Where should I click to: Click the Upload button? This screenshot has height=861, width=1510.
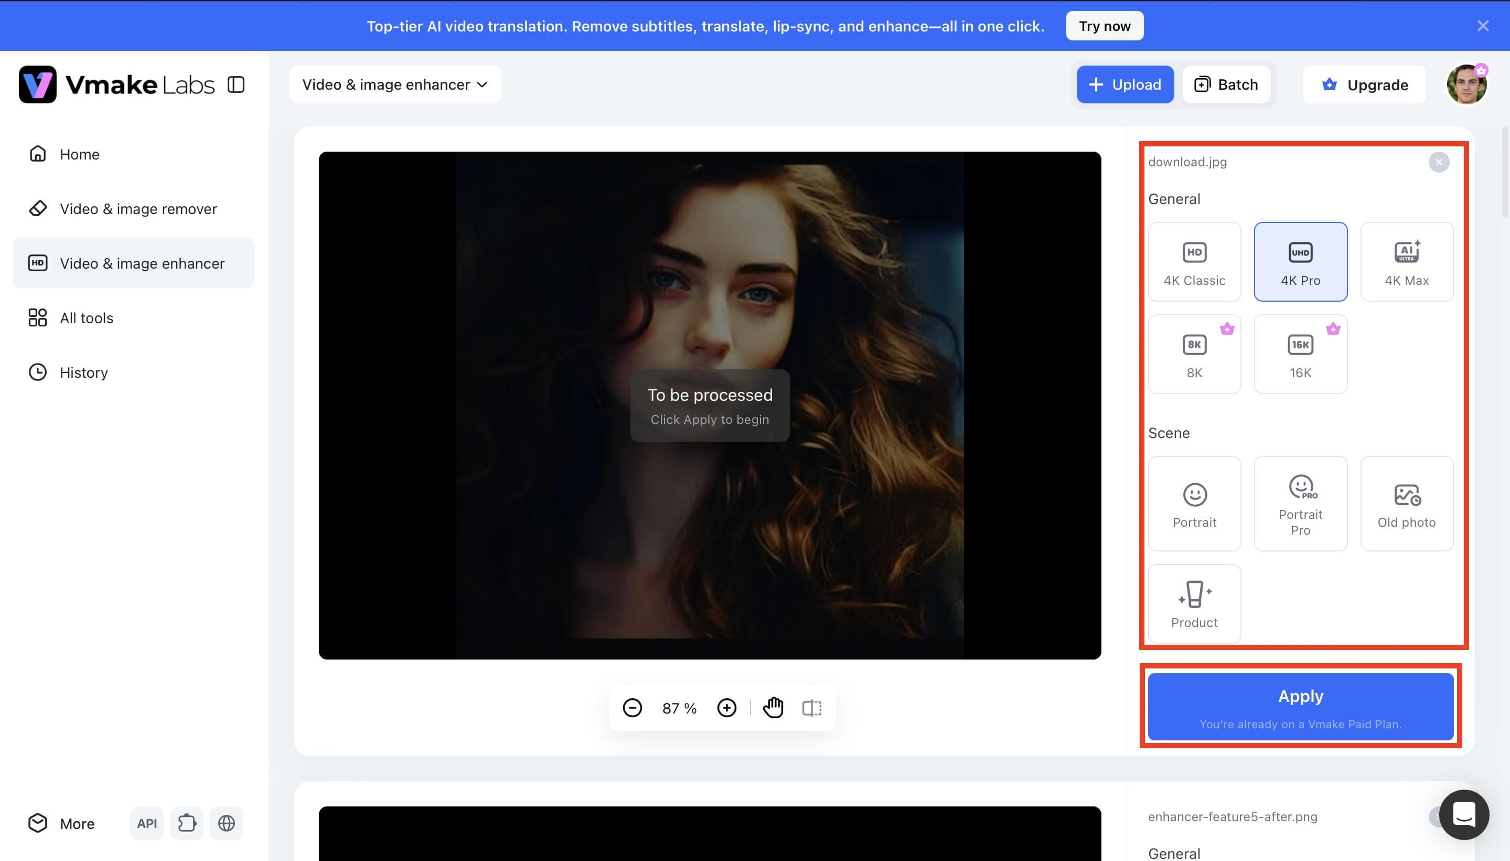tap(1125, 84)
